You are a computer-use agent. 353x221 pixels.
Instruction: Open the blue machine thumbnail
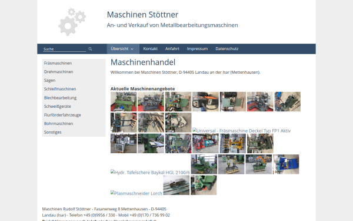286,164
